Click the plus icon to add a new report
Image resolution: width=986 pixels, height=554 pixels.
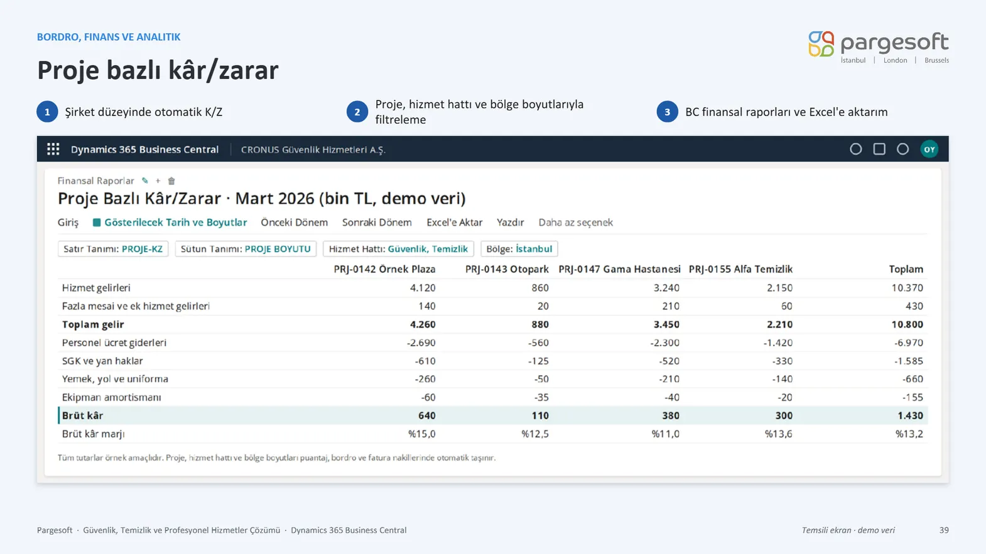158,181
